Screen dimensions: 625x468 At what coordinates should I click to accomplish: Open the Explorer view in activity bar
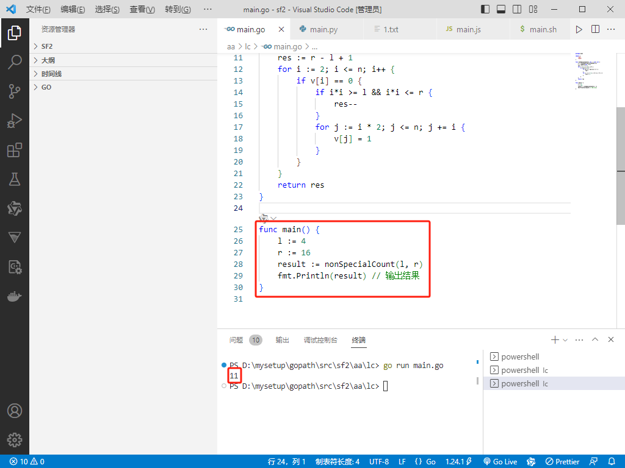point(15,33)
